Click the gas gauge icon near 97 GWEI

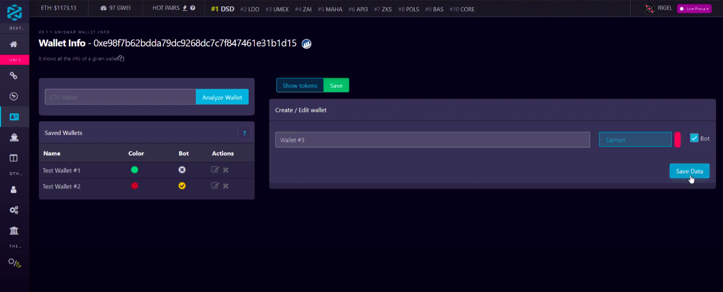click(104, 9)
